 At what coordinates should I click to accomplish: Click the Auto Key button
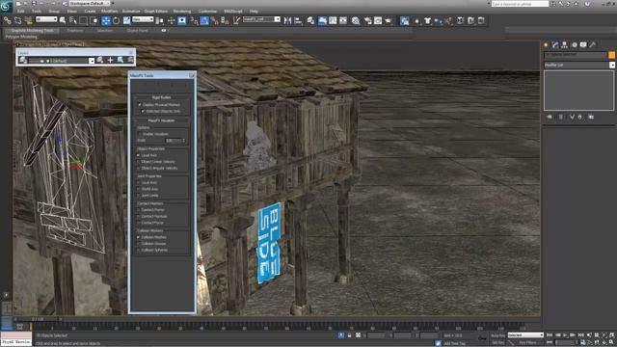(497, 335)
